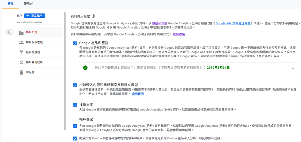Viewport: 301px width, 142px height.
Task: Click the 帳戶變更記錄 history icon
Action: pyautogui.click(x=21, y=62)
